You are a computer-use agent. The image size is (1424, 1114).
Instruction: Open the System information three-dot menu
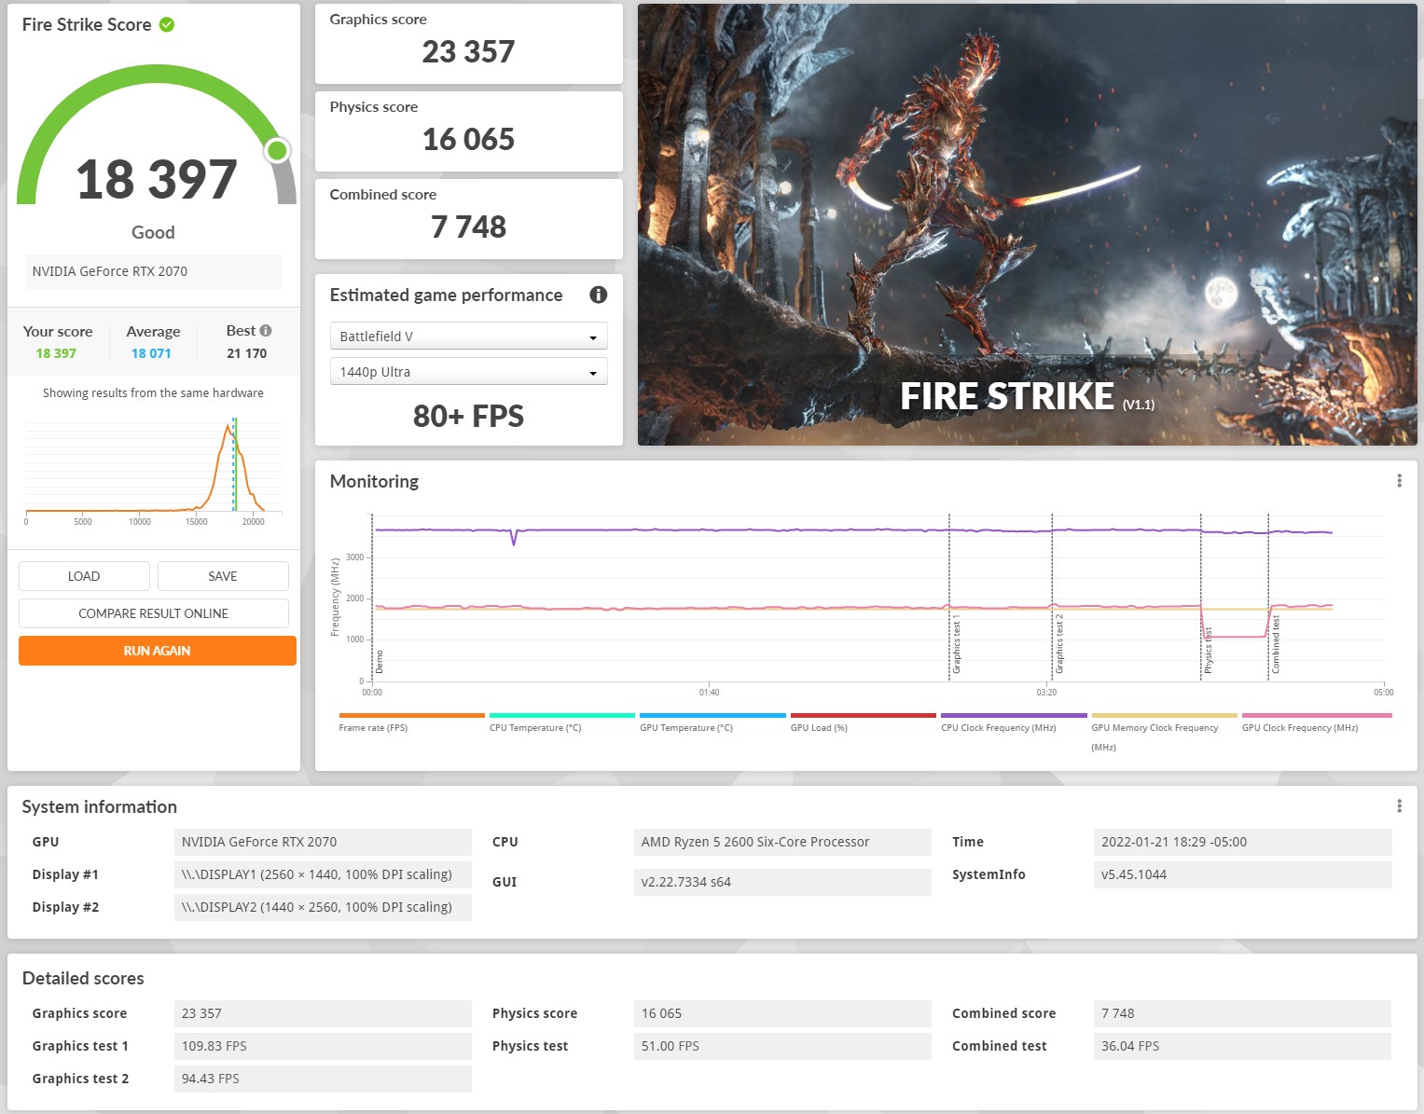click(x=1399, y=806)
